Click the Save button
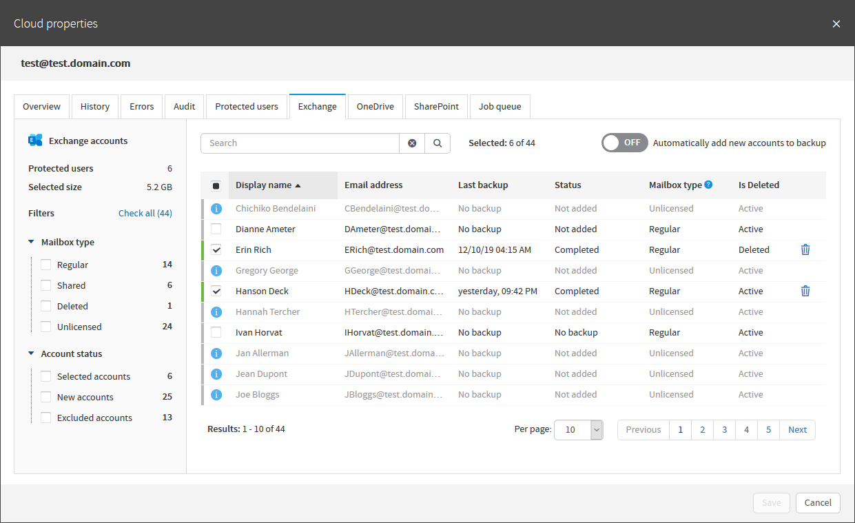Viewport: 855px width, 523px height. (x=772, y=502)
